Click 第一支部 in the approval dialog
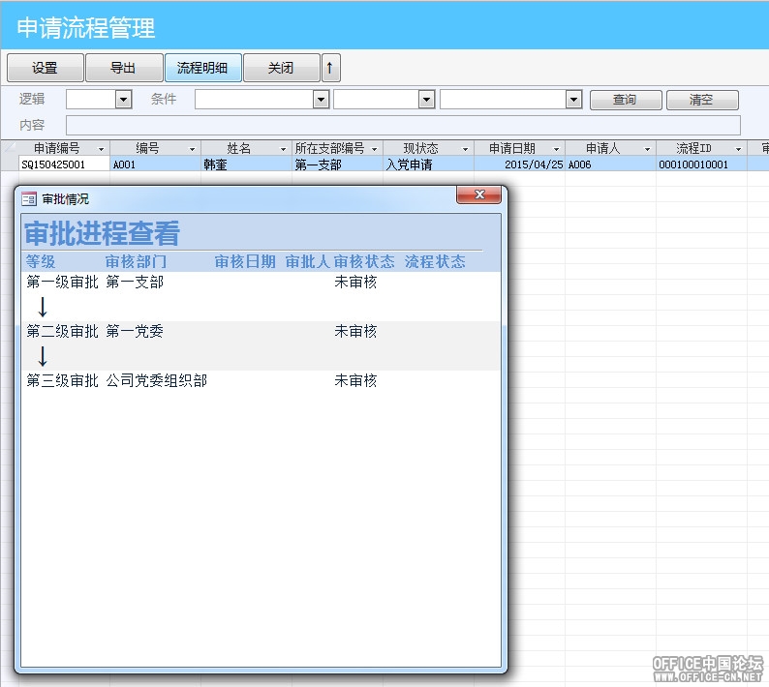 click(135, 282)
